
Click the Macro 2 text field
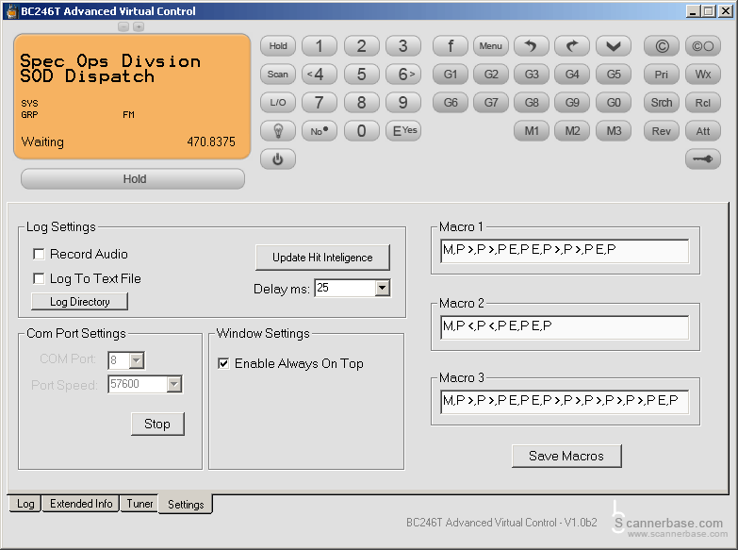coord(564,327)
